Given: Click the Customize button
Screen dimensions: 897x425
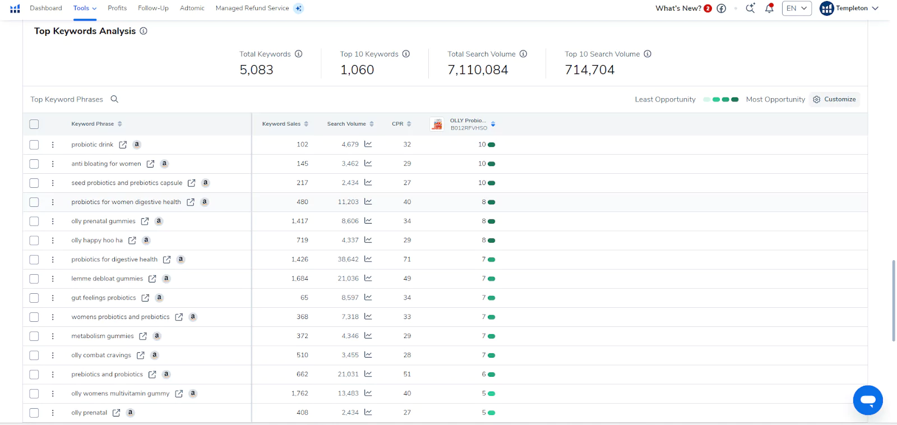Looking at the screenshot, I should 835,99.
